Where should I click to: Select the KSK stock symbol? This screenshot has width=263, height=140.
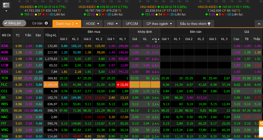pos(5,46)
